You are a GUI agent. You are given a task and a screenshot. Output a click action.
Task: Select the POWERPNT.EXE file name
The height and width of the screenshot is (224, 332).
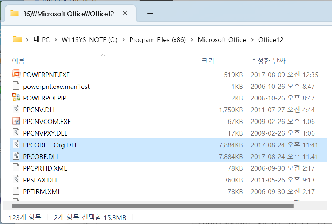tap(46, 75)
